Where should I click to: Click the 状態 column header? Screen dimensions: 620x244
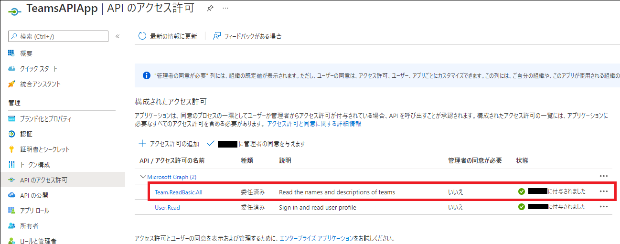(x=522, y=160)
